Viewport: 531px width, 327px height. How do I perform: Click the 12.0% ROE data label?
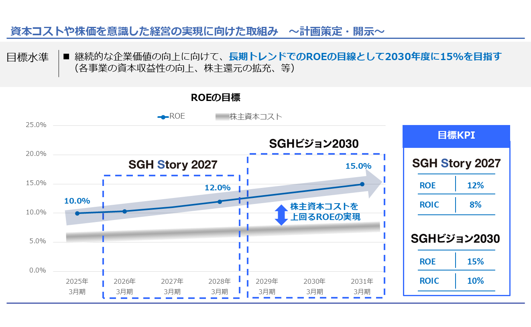tap(218, 188)
